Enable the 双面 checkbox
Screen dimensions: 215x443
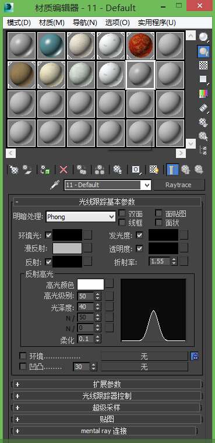(x=122, y=213)
